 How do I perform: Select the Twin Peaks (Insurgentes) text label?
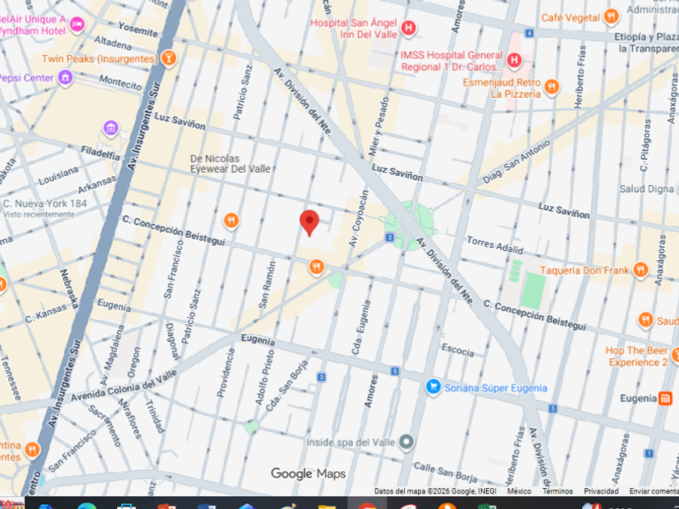click(x=99, y=58)
